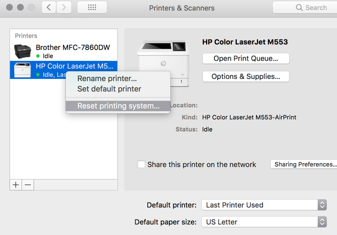Click the Brother MFC-7860DW printer icon
337x235 pixels.
pyautogui.click(x=23, y=51)
